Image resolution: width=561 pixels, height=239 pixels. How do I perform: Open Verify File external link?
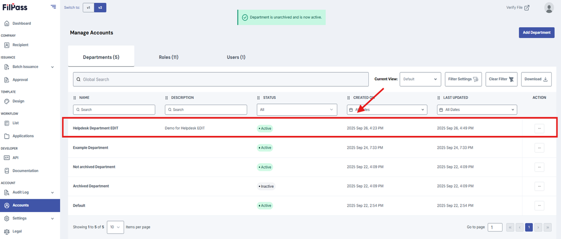(518, 7)
